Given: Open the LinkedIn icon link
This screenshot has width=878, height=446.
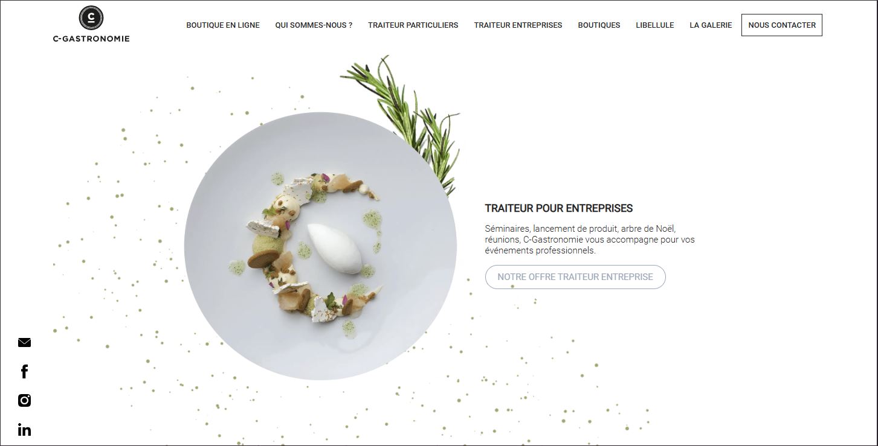Looking at the screenshot, I should point(24,430).
